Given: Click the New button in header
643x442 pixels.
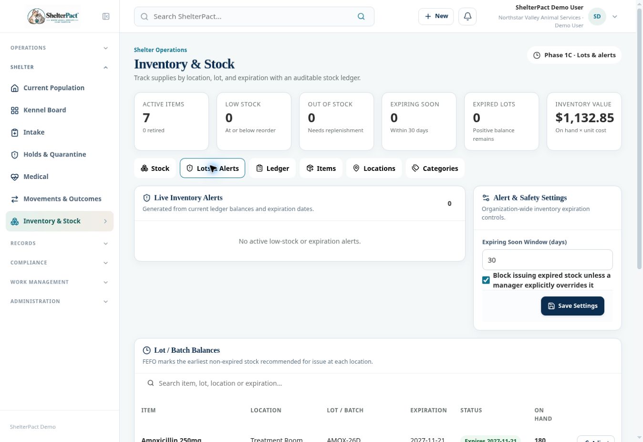Looking at the screenshot, I should pyautogui.click(x=436, y=16).
